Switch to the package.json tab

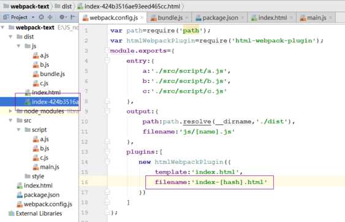click(x=220, y=18)
